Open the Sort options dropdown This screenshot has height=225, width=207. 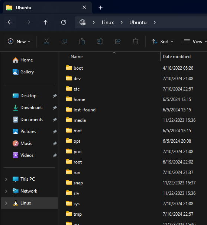coord(162,41)
